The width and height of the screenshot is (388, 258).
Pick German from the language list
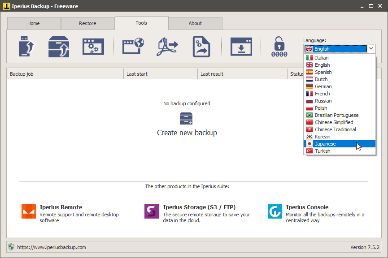point(340,86)
